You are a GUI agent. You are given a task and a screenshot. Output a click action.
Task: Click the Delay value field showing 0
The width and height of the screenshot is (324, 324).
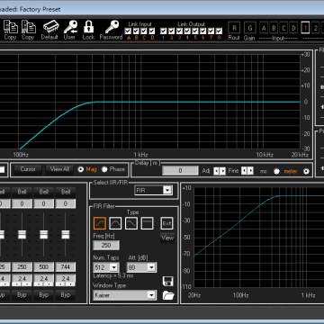(x=180, y=171)
